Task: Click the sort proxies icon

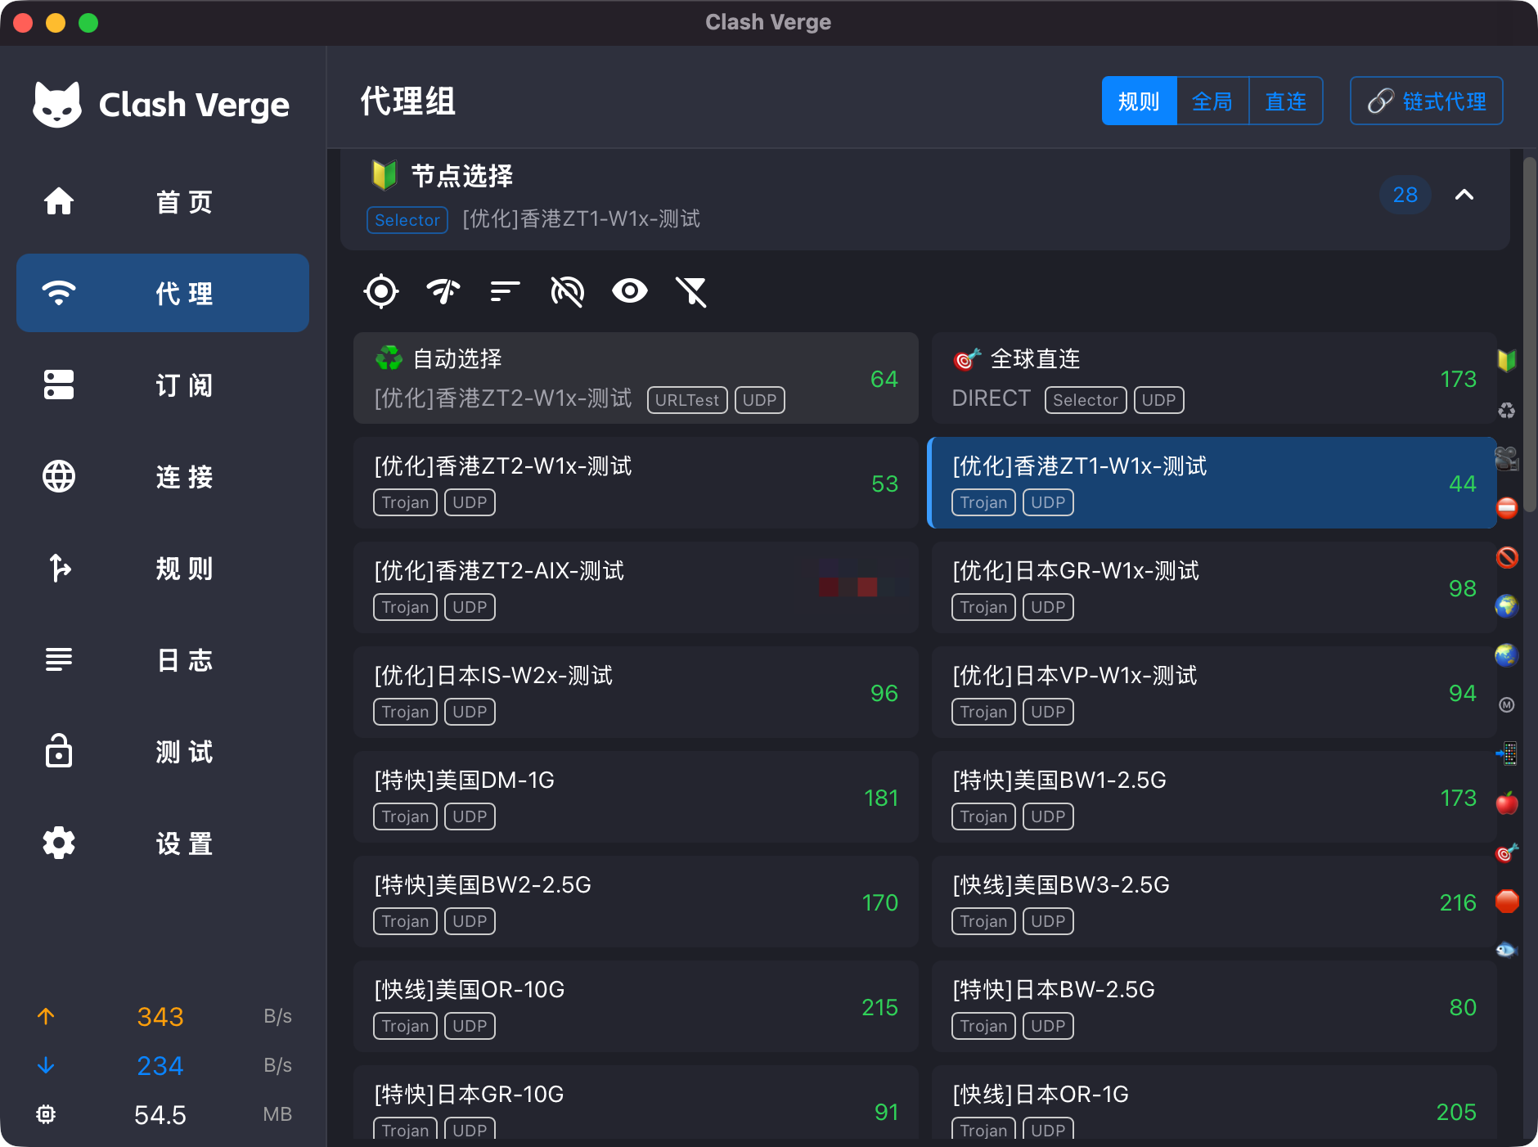Action: (x=505, y=291)
